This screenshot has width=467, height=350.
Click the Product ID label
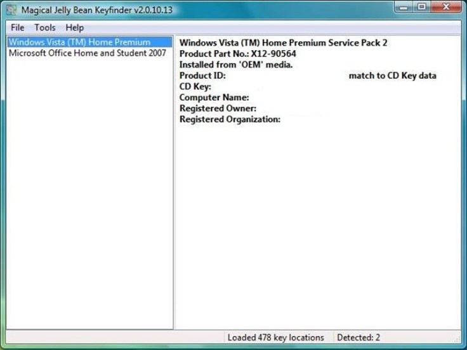coord(202,75)
